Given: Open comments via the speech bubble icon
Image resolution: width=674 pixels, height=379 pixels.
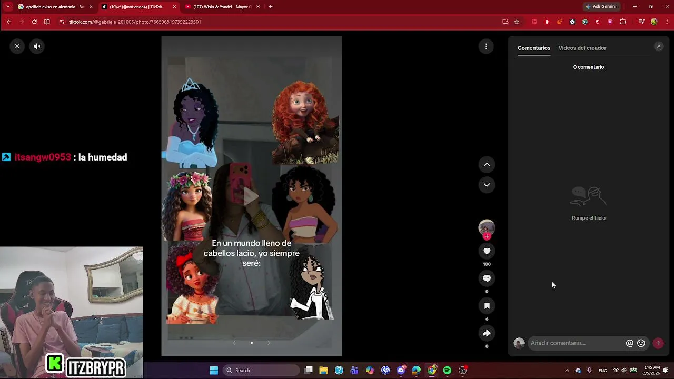Looking at the screenshot, I should click(x=487, y=278).
